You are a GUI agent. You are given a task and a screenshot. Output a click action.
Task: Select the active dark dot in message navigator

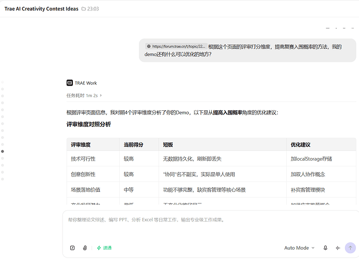click(3, 151)
